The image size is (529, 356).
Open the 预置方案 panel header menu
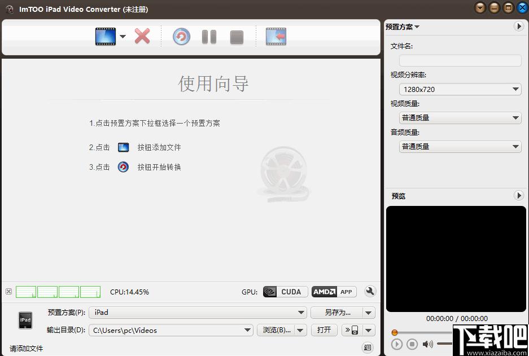(x=403, y=27)
